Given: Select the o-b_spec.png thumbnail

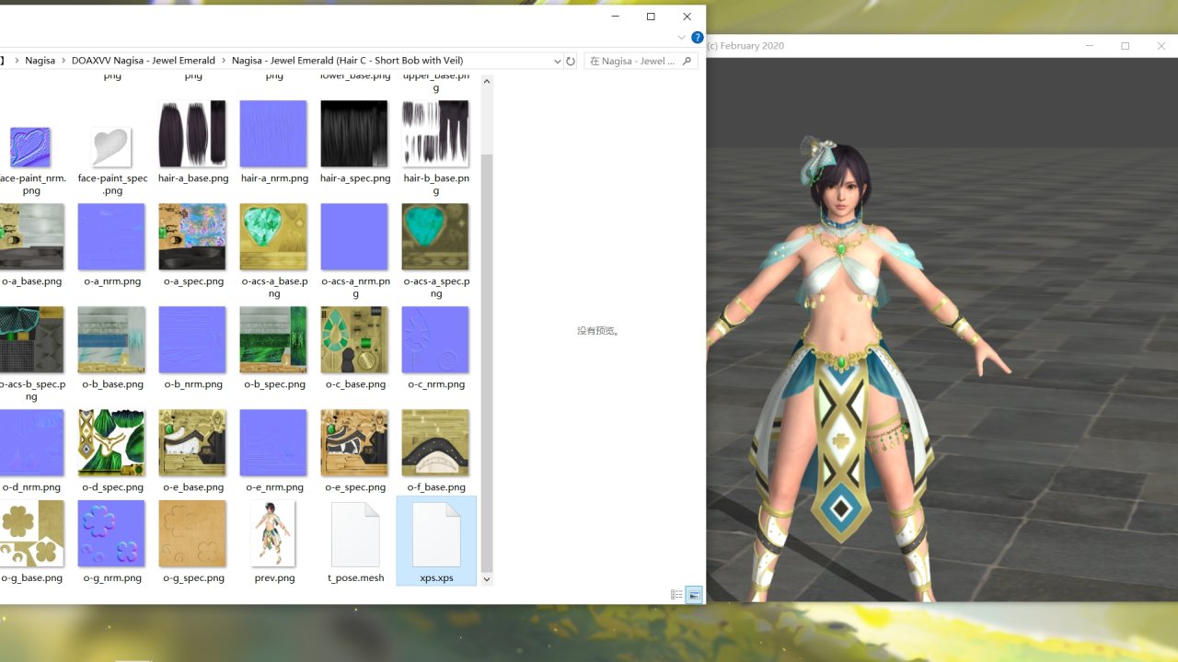Looking at the screenshot, I should click(273, 339).
